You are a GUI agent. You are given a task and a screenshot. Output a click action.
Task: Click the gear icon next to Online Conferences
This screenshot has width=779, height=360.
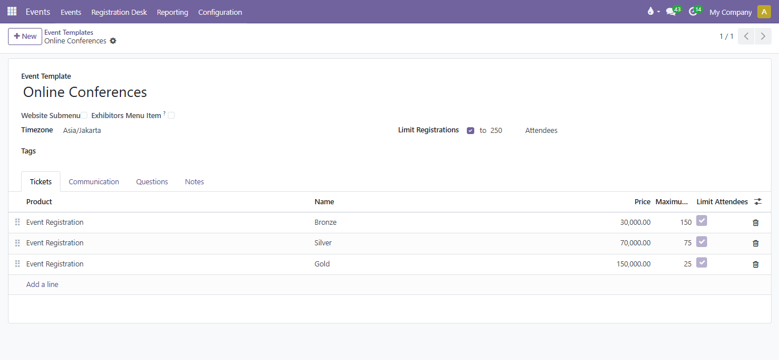pyautogui.click(x=113, y=41)
